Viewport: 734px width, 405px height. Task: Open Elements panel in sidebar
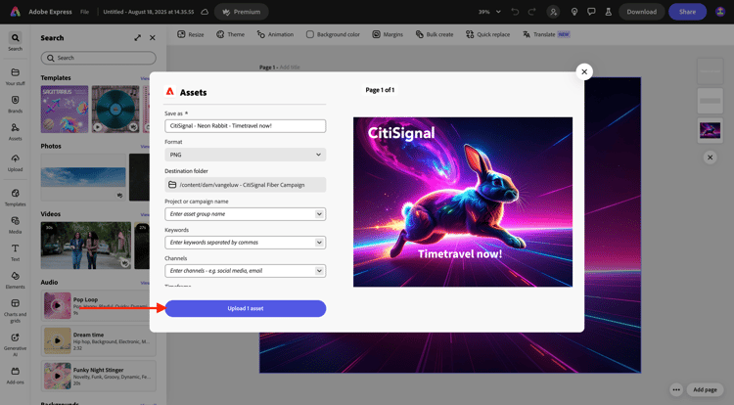[x=15, y=280]
